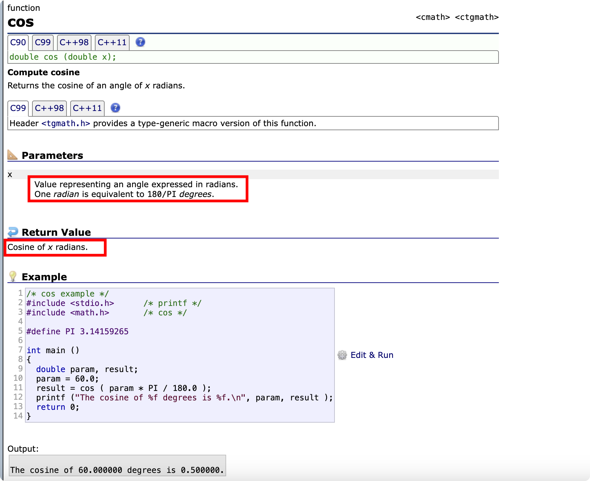Click the '#define PI 3.14159265' code line

77,332
